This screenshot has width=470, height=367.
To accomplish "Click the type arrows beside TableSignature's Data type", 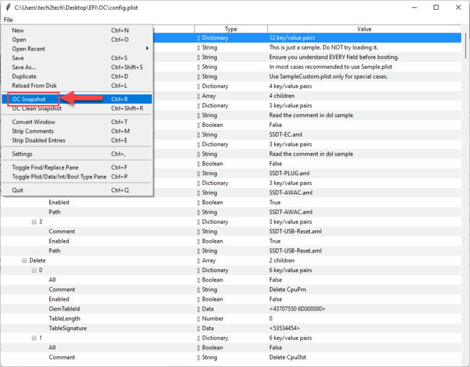I will [x=198, y=329].
